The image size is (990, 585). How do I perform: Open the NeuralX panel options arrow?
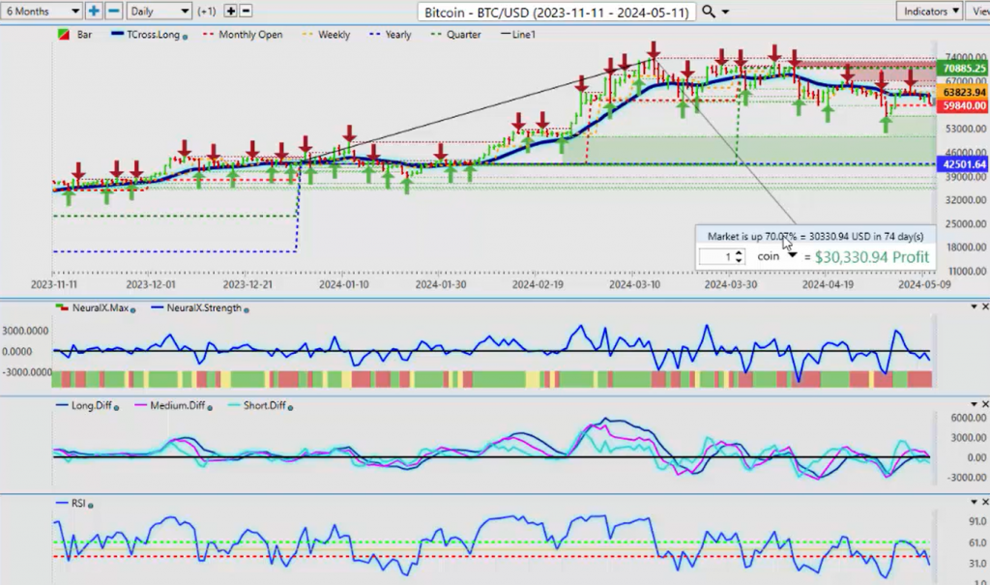975,307
